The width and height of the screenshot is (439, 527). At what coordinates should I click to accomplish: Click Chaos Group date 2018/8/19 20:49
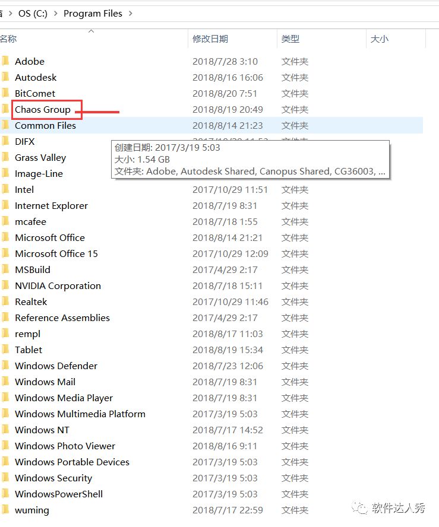228,110
